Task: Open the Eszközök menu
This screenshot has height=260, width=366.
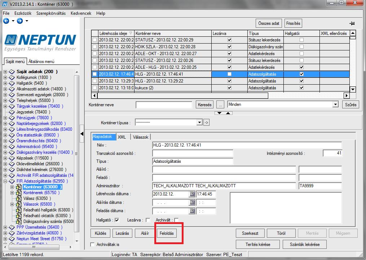Action: tap(23, 13)
